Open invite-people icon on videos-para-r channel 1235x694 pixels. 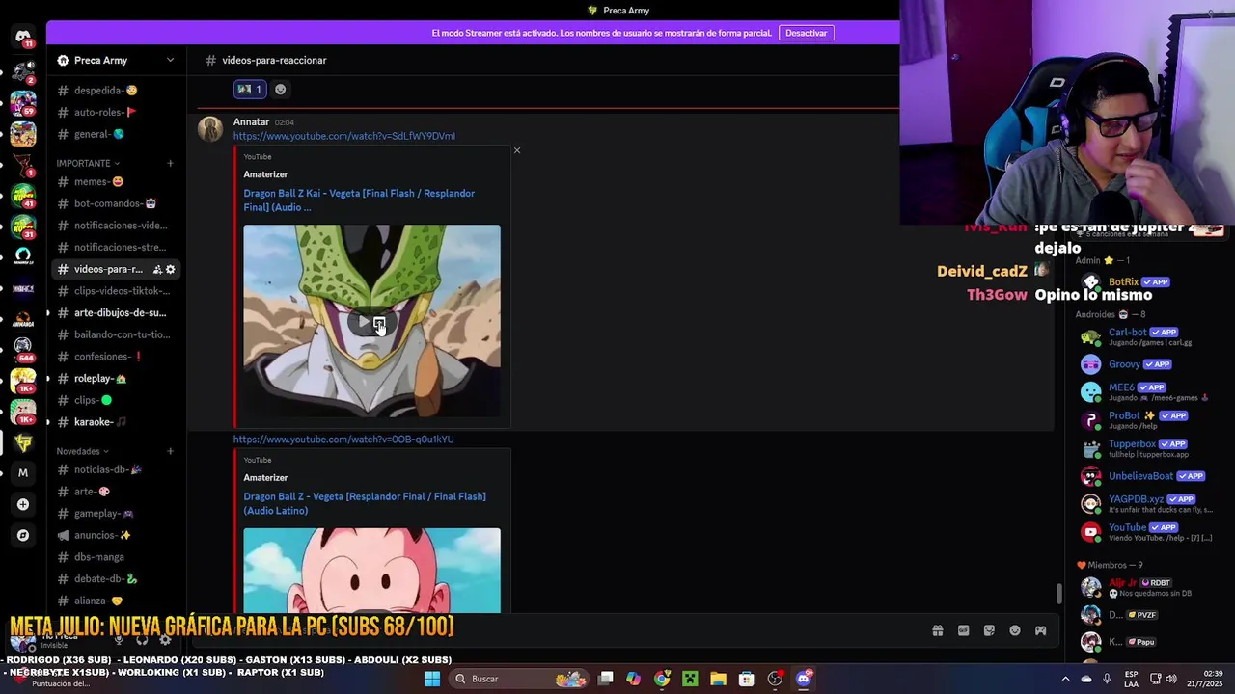tap(157, 270)
